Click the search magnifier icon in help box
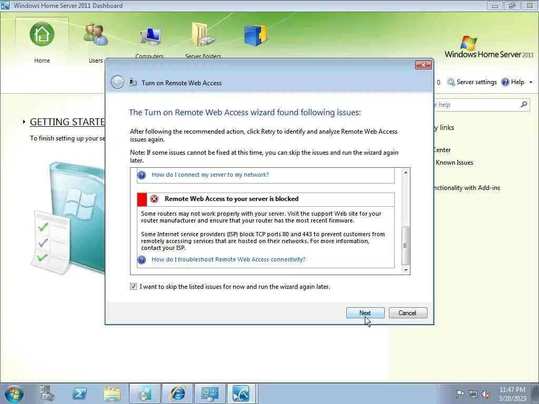This screenshot has height=404, width=539. [x=524, y=105]
